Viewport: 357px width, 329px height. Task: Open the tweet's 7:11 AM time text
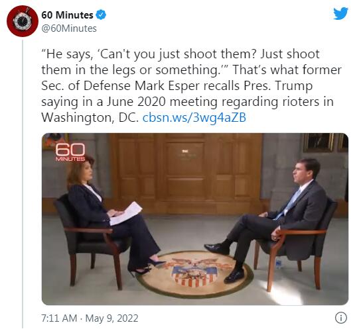point(59,318)
